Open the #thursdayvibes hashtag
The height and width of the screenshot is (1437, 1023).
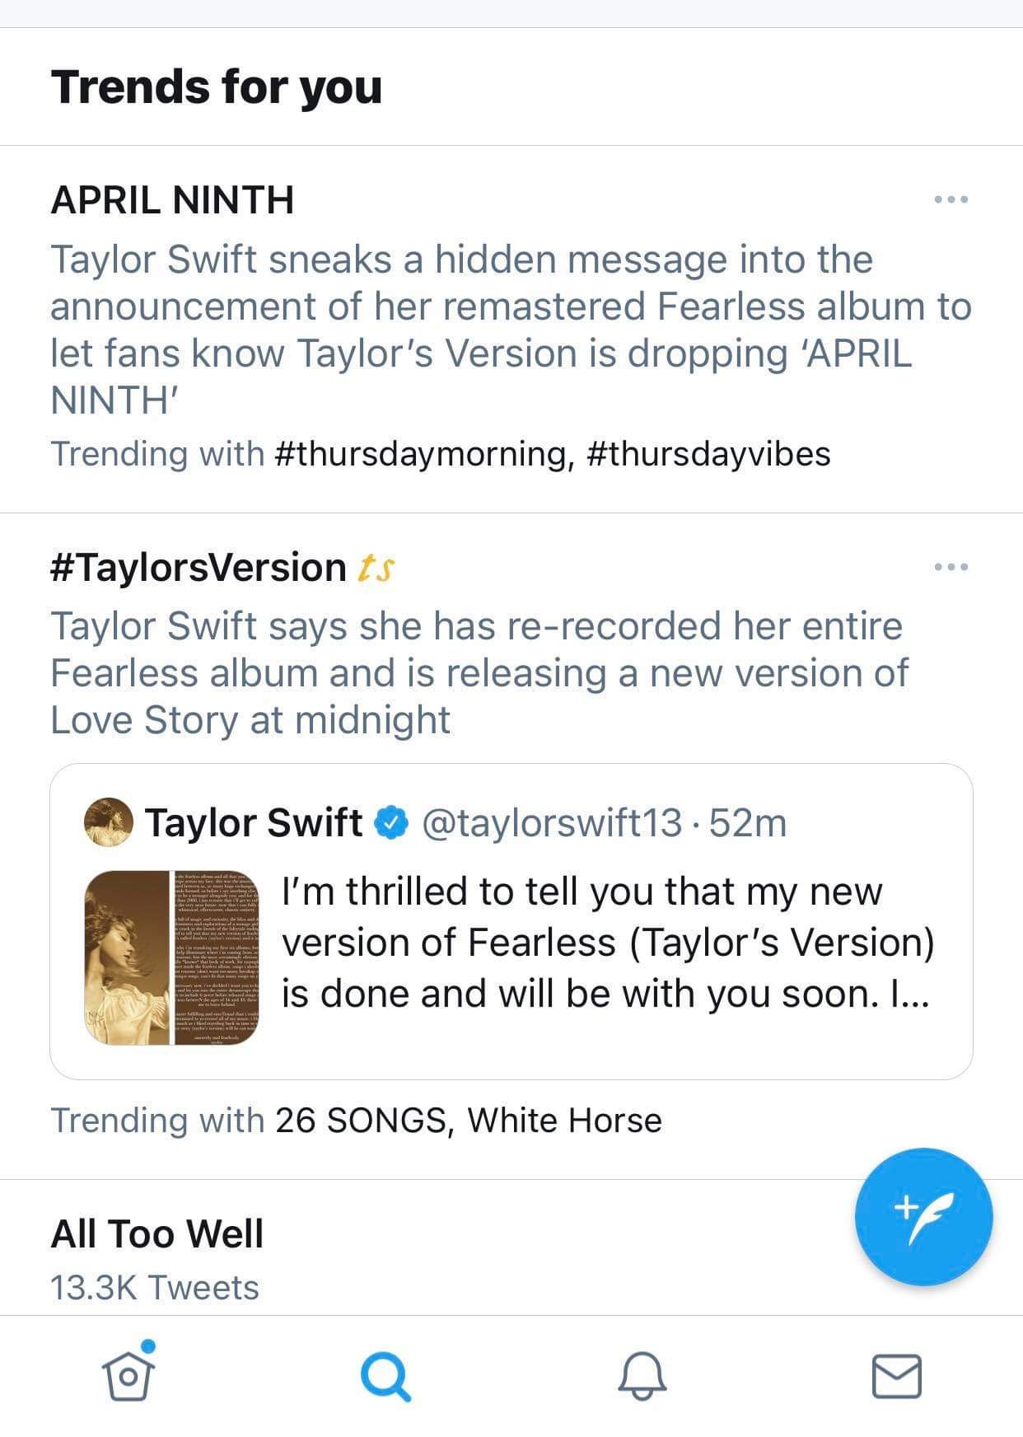click(707, 452)
